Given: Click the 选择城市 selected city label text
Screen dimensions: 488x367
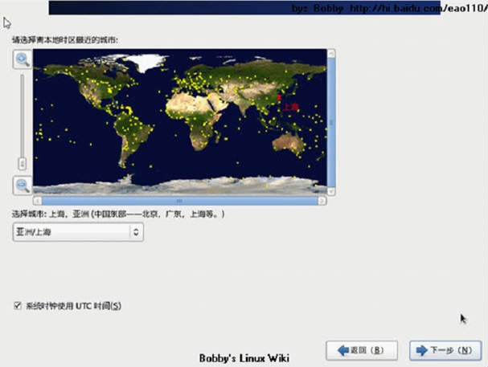Looking at the screenshot, I should [x=118, y=214].
